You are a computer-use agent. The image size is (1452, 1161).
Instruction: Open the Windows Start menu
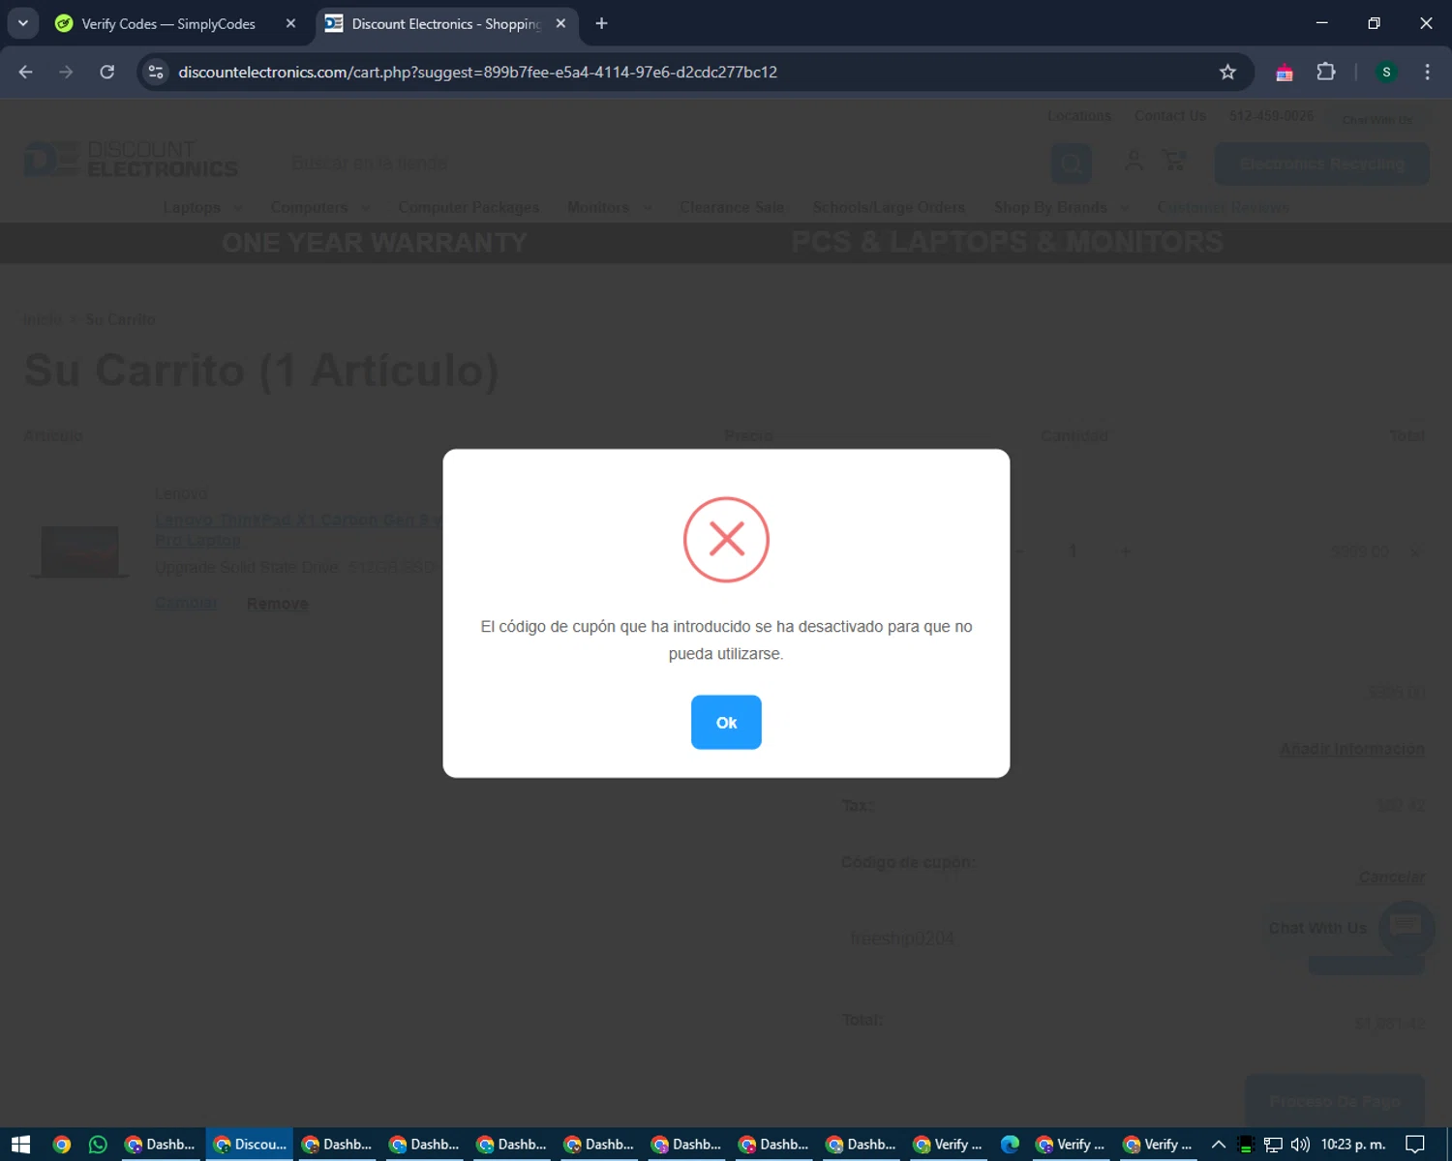21,1145
